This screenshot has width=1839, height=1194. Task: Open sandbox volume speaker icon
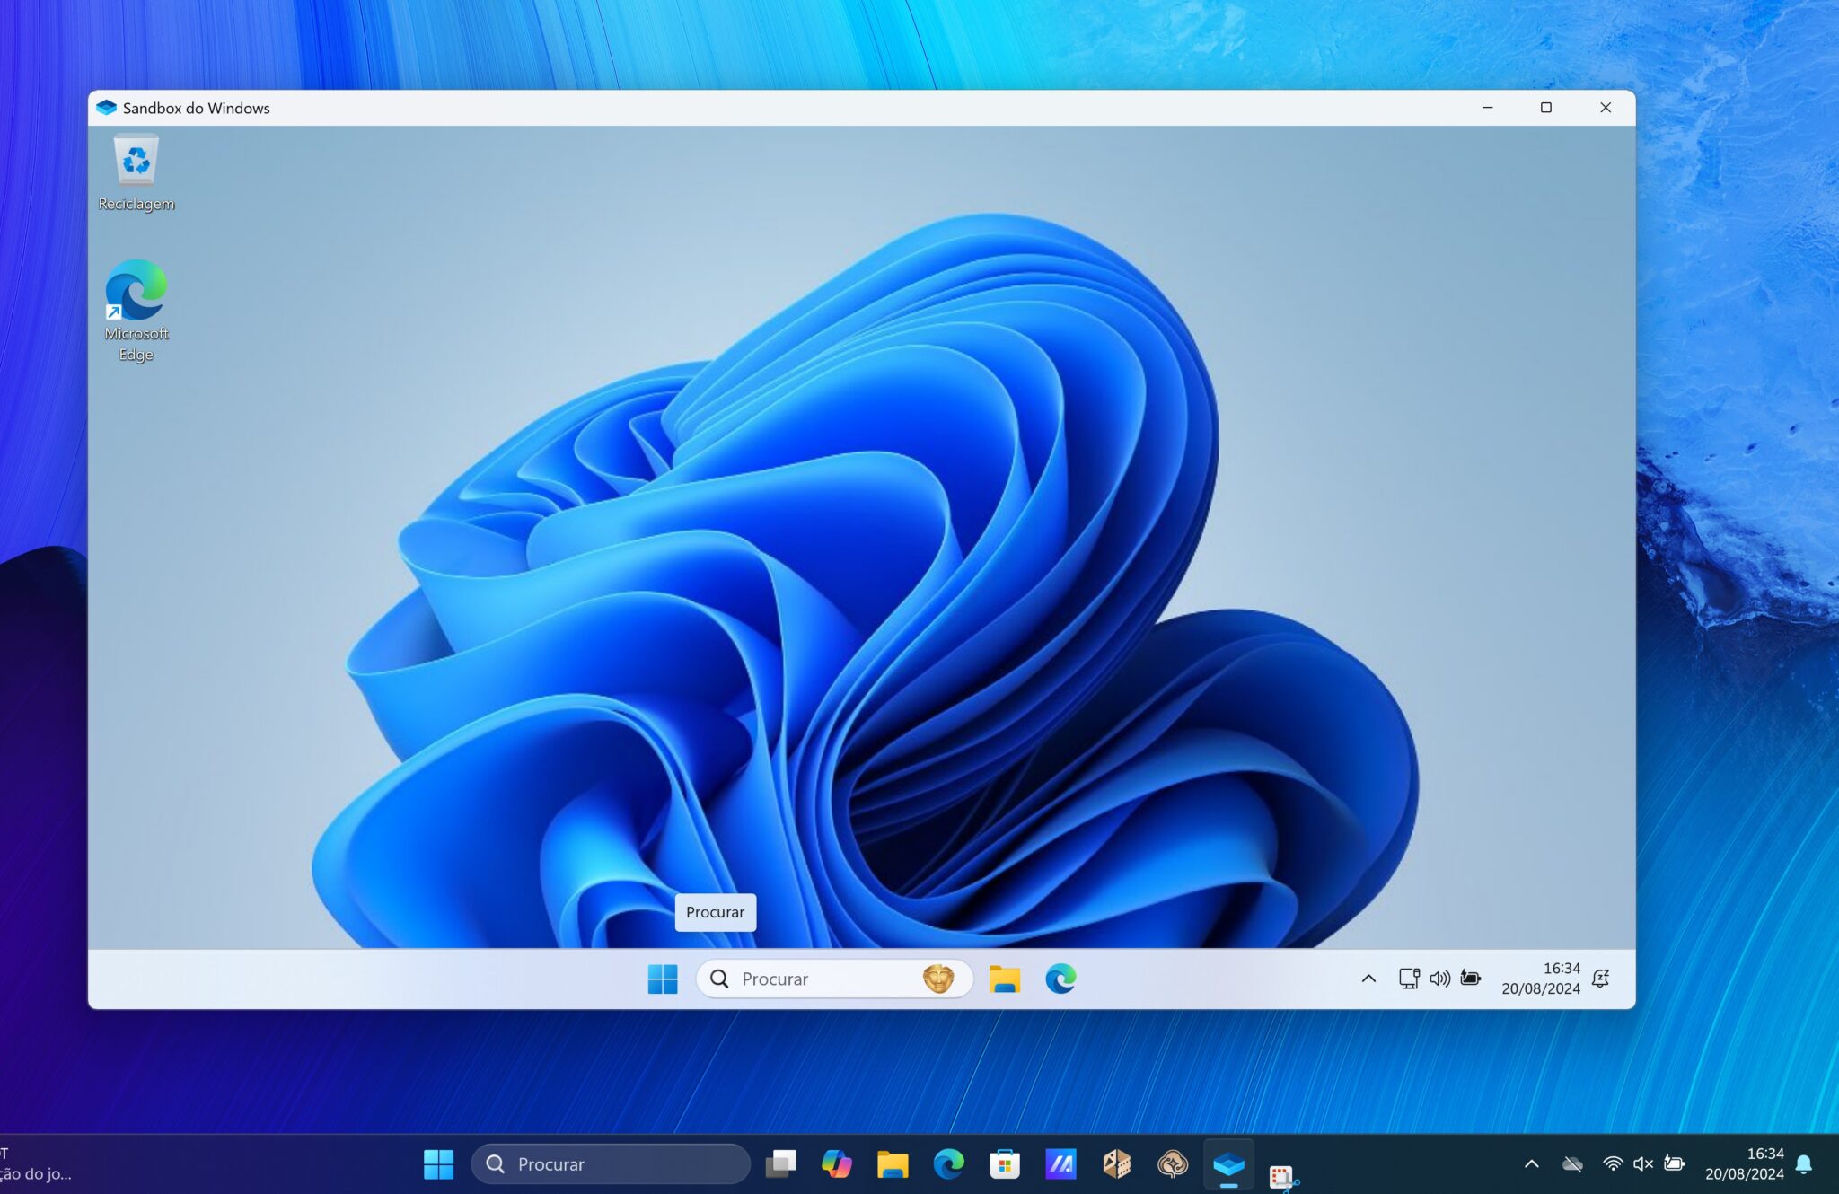[x=1439, y=979]
